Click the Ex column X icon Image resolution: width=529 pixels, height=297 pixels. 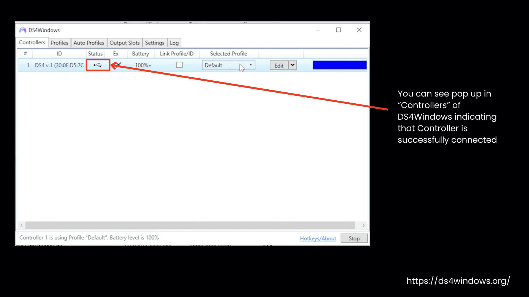coord(118,65)
